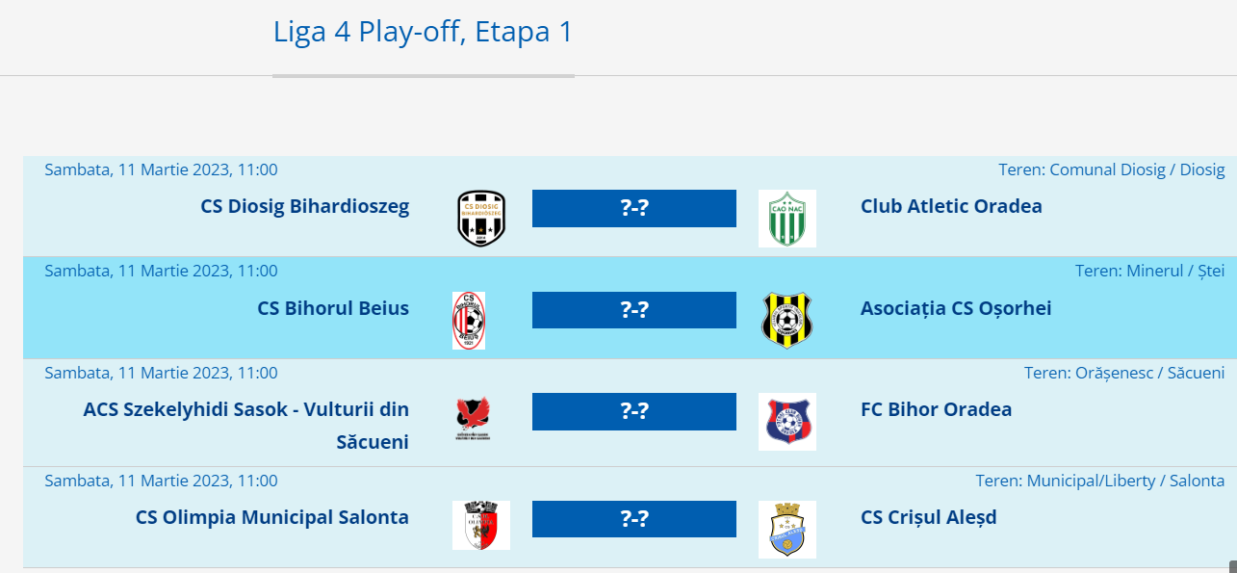Click the FC Bihor Oradea team crest

(786, 422)
